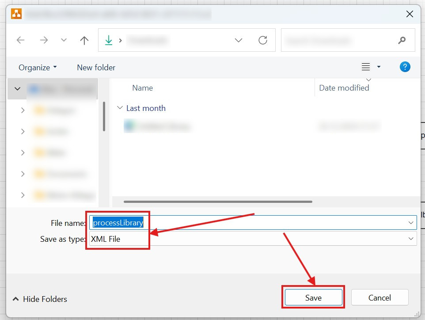This screenshot has width=425, height=320.
Task: Collapse the Last month group
Action: (x=120, y=108)
